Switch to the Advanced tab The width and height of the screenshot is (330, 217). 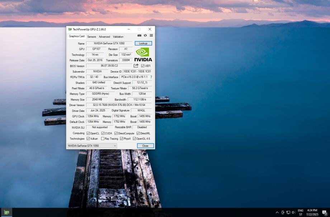[x=104, y=36]
